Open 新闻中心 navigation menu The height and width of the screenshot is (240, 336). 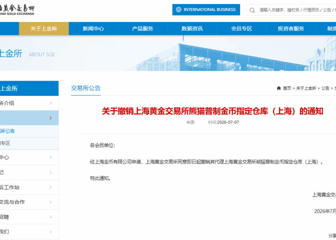point(93,29)
